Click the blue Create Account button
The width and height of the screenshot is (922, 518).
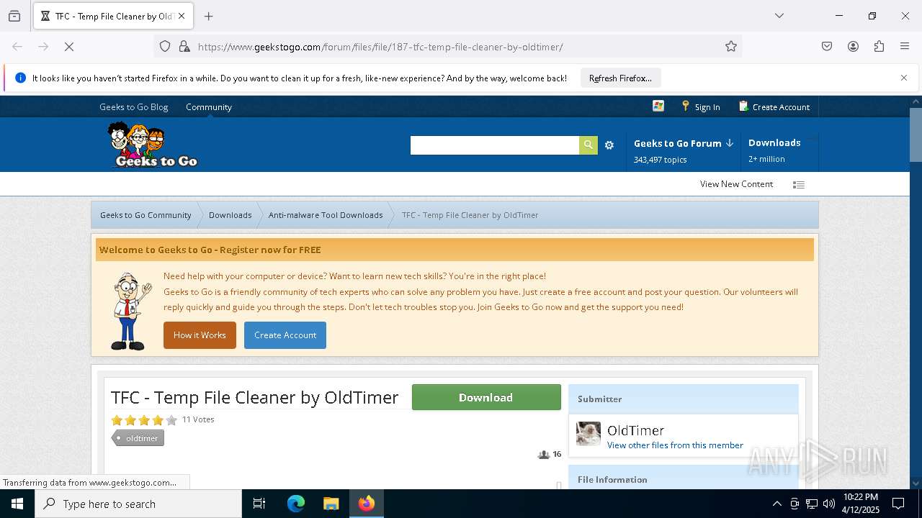285,335
